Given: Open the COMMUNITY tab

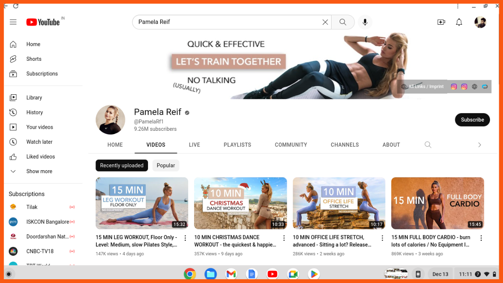Looking at the screenshot, I should 291,145.
